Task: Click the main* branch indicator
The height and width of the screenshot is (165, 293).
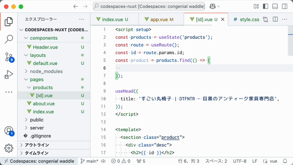Action: click(x=89, y=161)
